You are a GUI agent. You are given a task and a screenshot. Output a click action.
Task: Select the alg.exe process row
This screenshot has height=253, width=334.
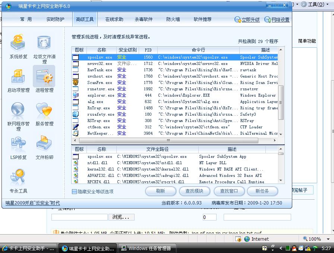tap(175, 101)
